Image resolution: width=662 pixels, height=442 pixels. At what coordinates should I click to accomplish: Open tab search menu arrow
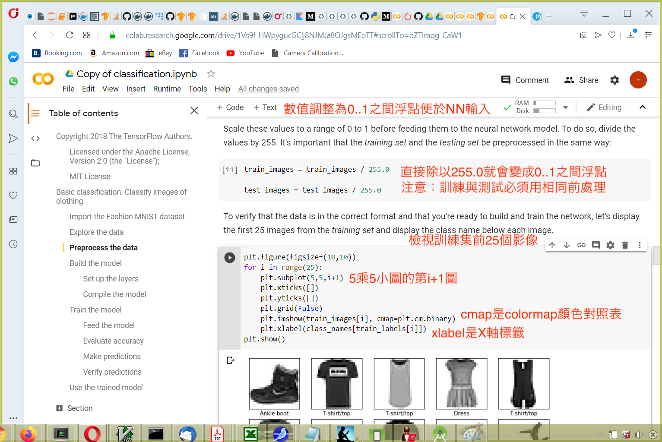pos(584,14)
